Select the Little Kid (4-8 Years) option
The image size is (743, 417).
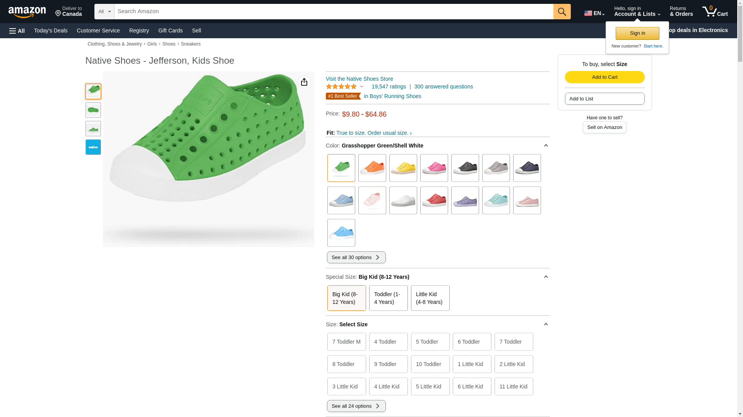(x=430, y=298)
